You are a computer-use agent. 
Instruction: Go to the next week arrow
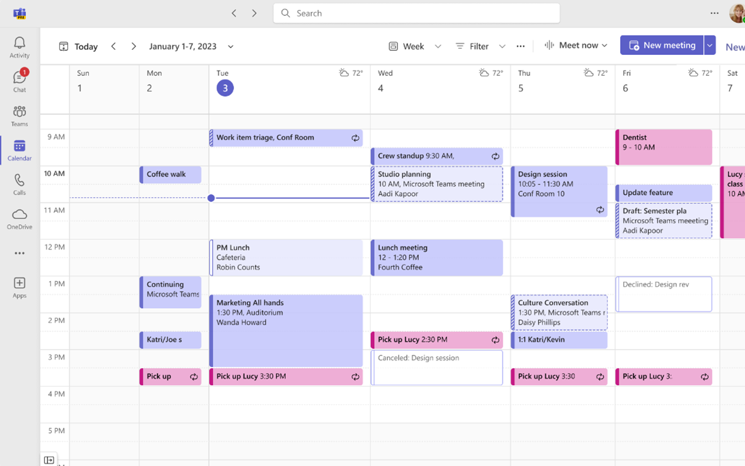pos(134,46)
